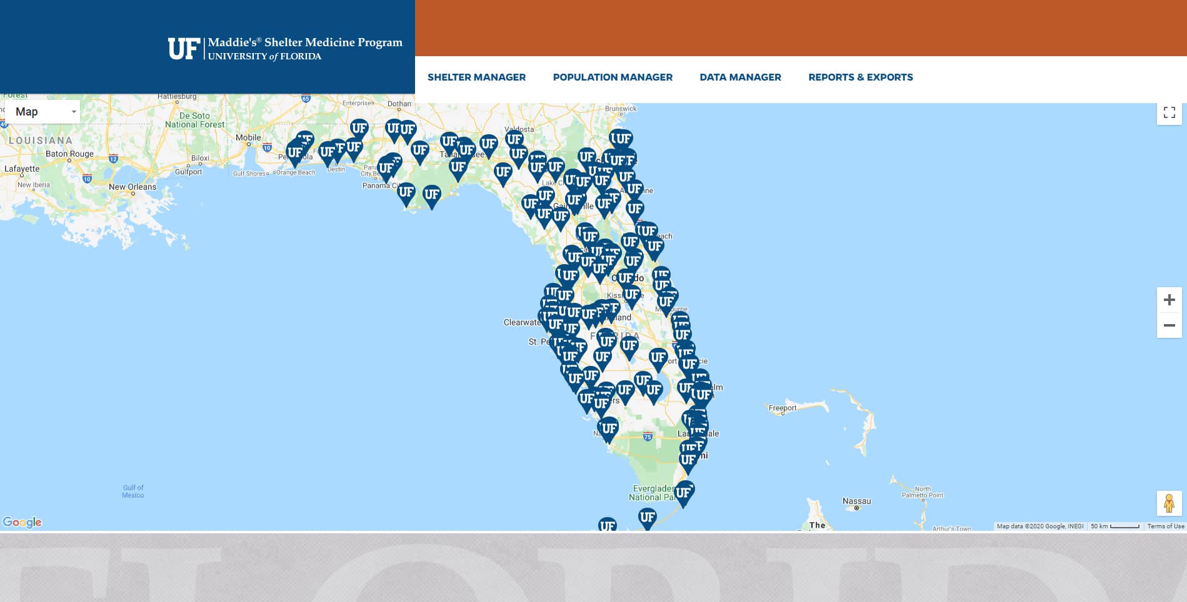Image resolution: width=1187 pixels, height=602 pixels.
Task: Select UF marker immediately east of Fort Myers label
Action: pyautogui.click(x=625, y=392)
